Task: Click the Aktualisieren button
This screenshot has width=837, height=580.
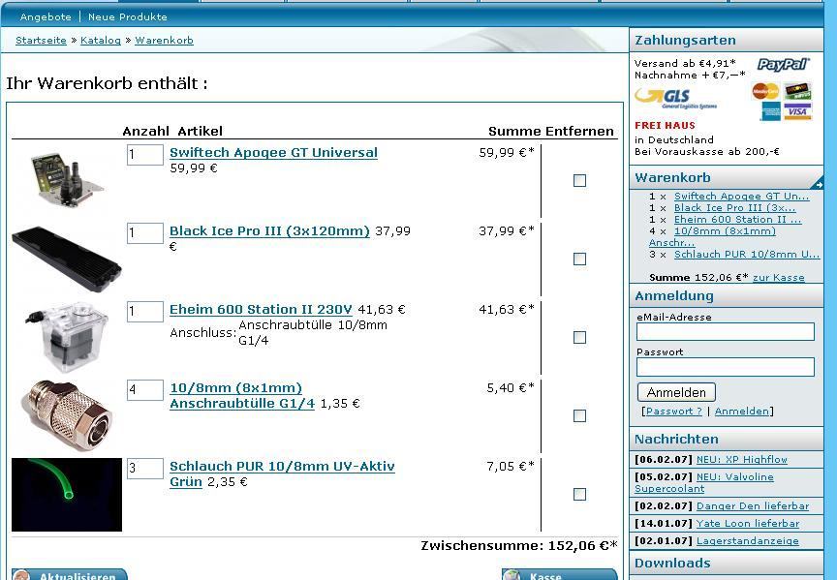Action: pyautogui.click(x=70, y=574)
